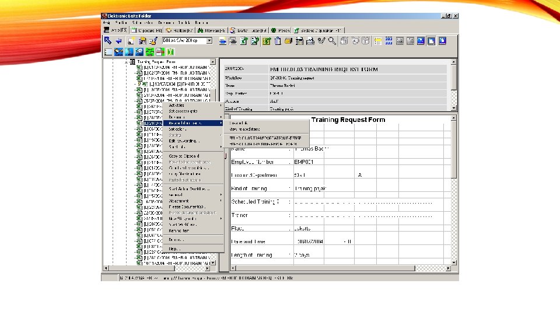Click the yellow folder icon beside the trash can
560x315 pixels.
pos(288,41)
